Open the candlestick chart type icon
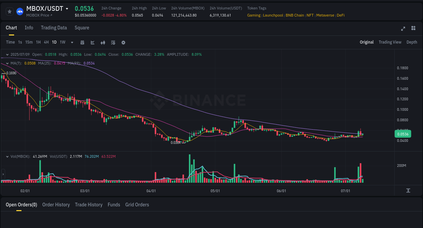This screenshot has width=423, height=228. (x=103, y=42)
